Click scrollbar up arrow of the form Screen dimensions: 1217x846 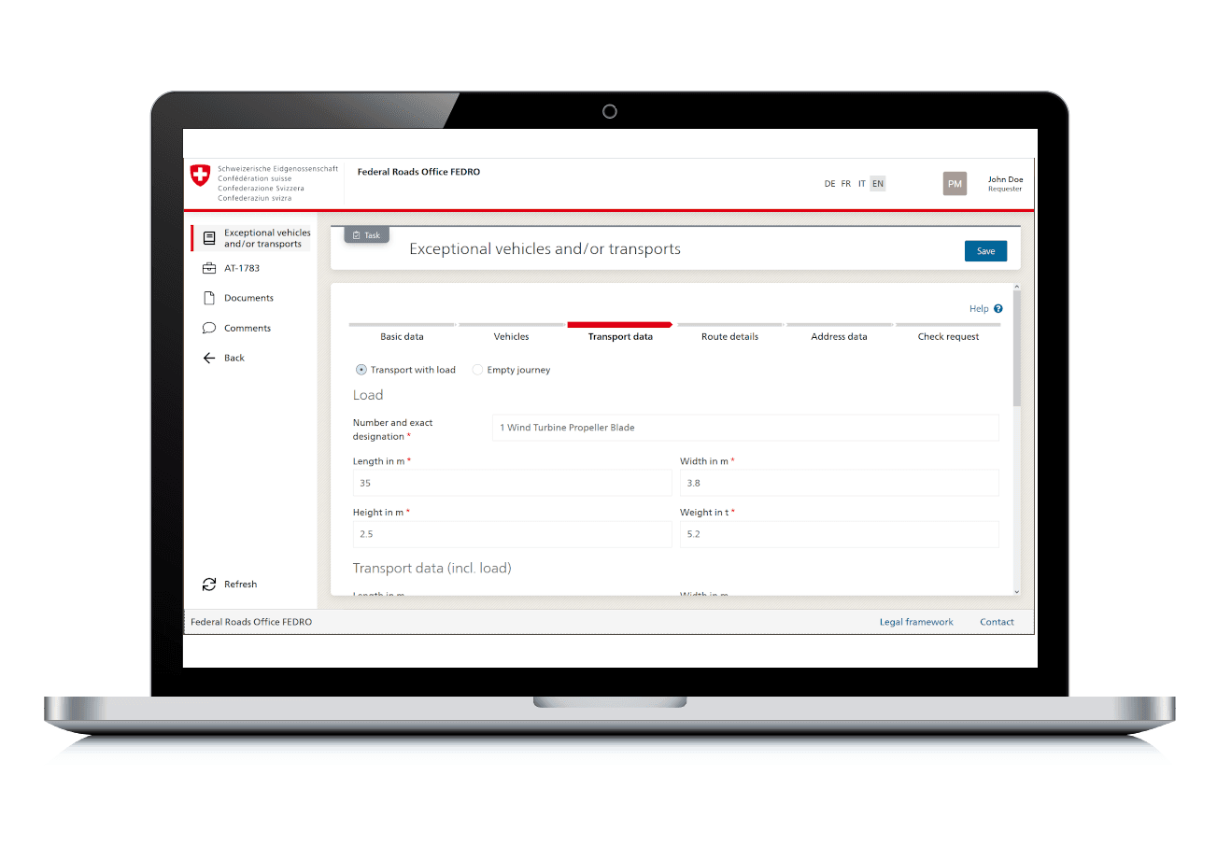click(1016, 287)
